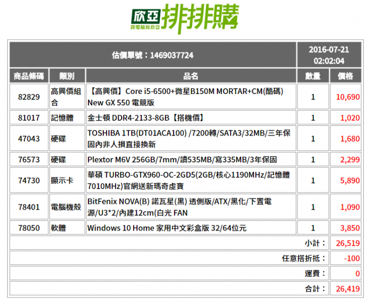Viewport: 370px width, 302px height.
Task: Click price 1,020
Action: coord(350,118)
